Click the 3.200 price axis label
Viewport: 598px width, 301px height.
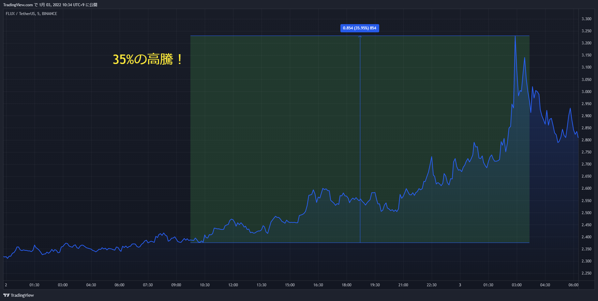click(586, 43)
